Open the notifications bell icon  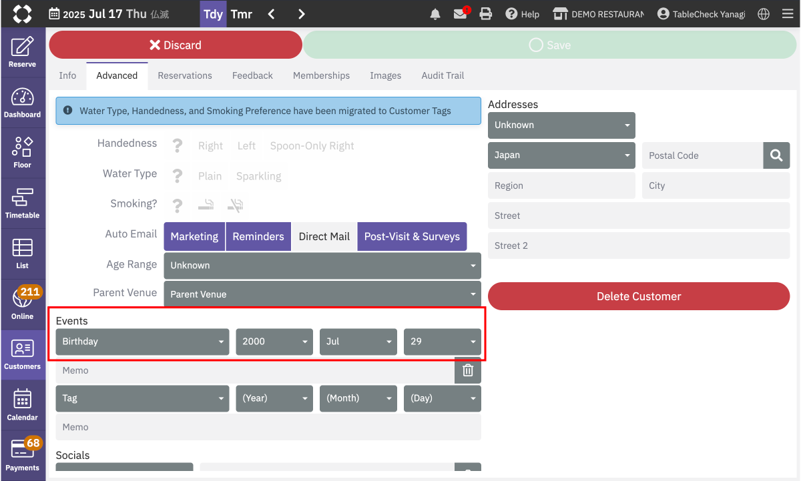pos(435,14)
